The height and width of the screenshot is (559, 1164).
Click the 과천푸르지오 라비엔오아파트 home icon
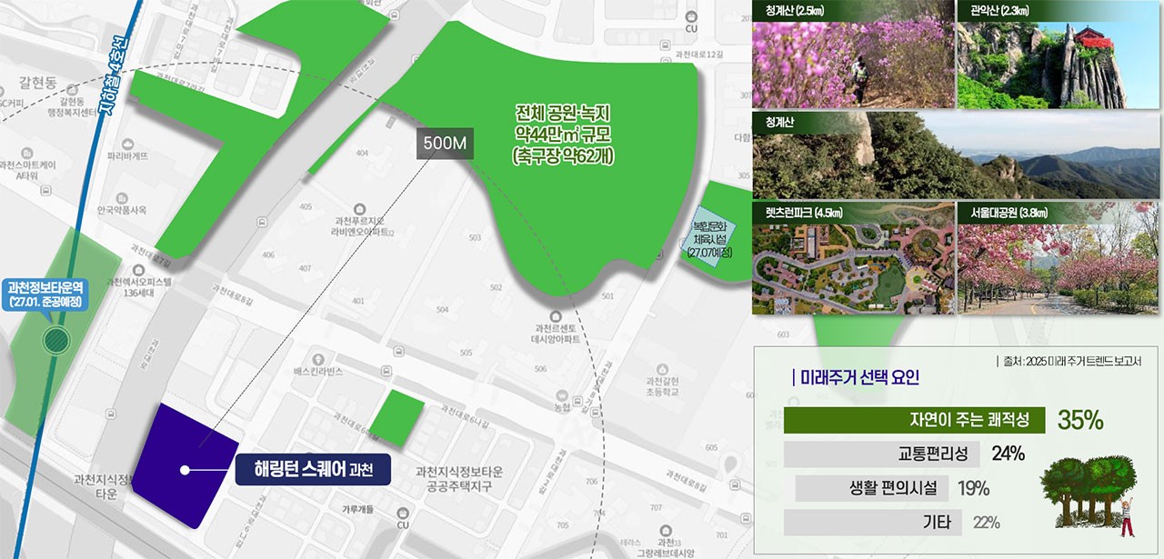(x=361, y=210)
